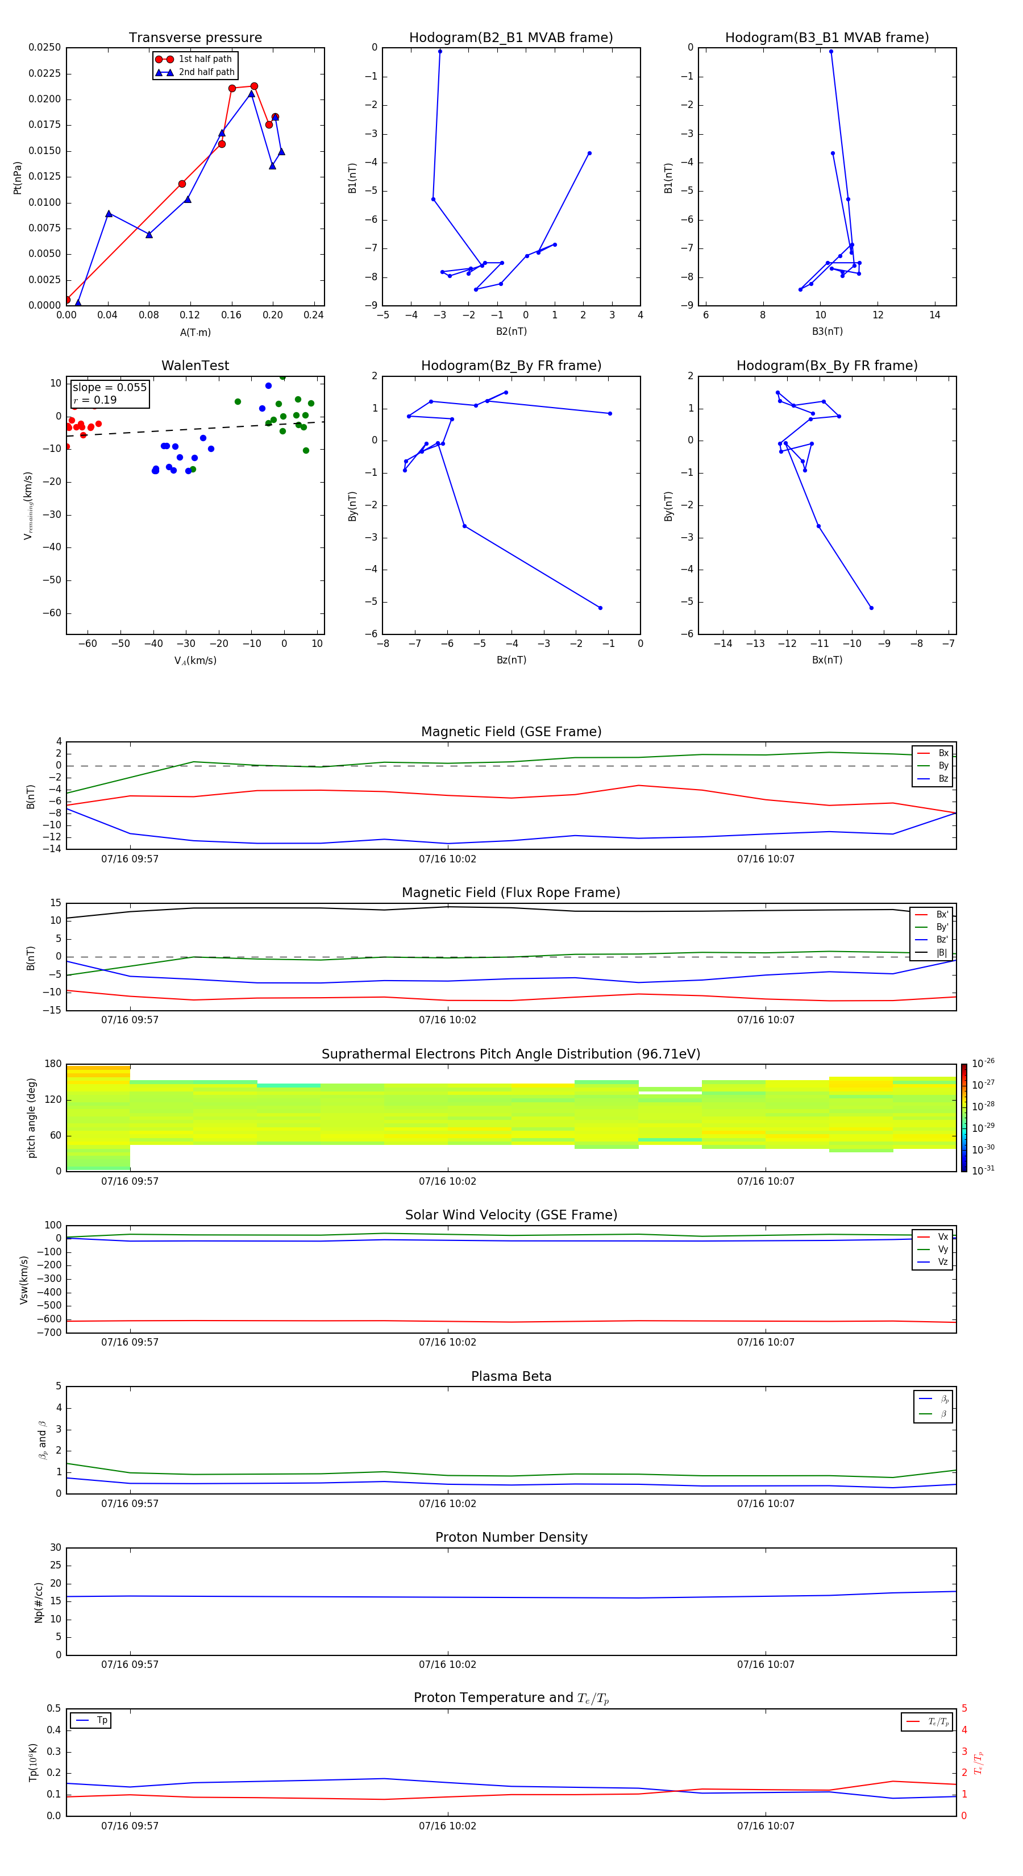Click the "Vsw(km/s)" y-axis label
Image resolution: width=1023 pixels, height=1876 pixels.
[x=24, y=1280]
